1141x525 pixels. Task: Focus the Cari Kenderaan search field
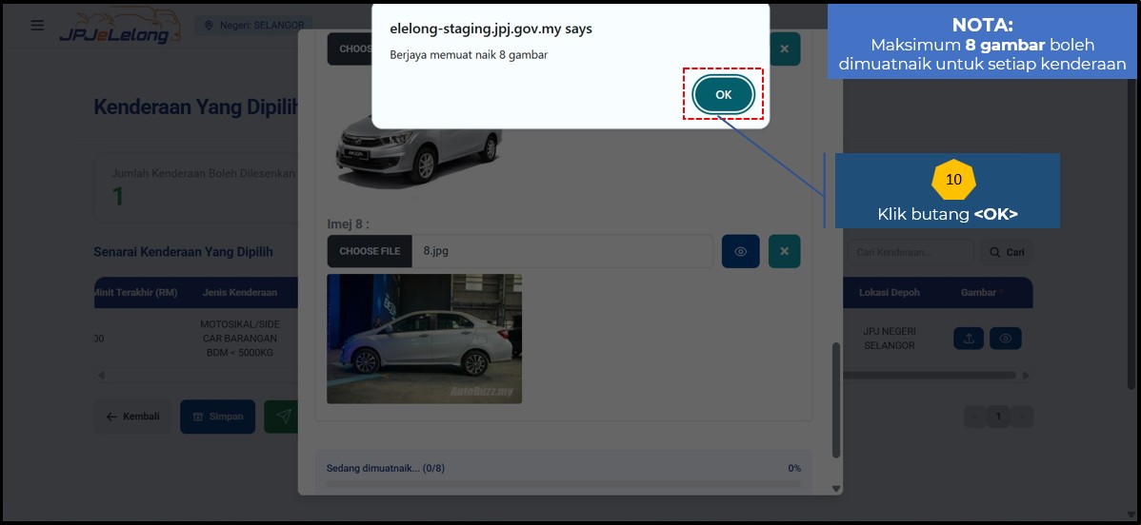tap(910, 252)
